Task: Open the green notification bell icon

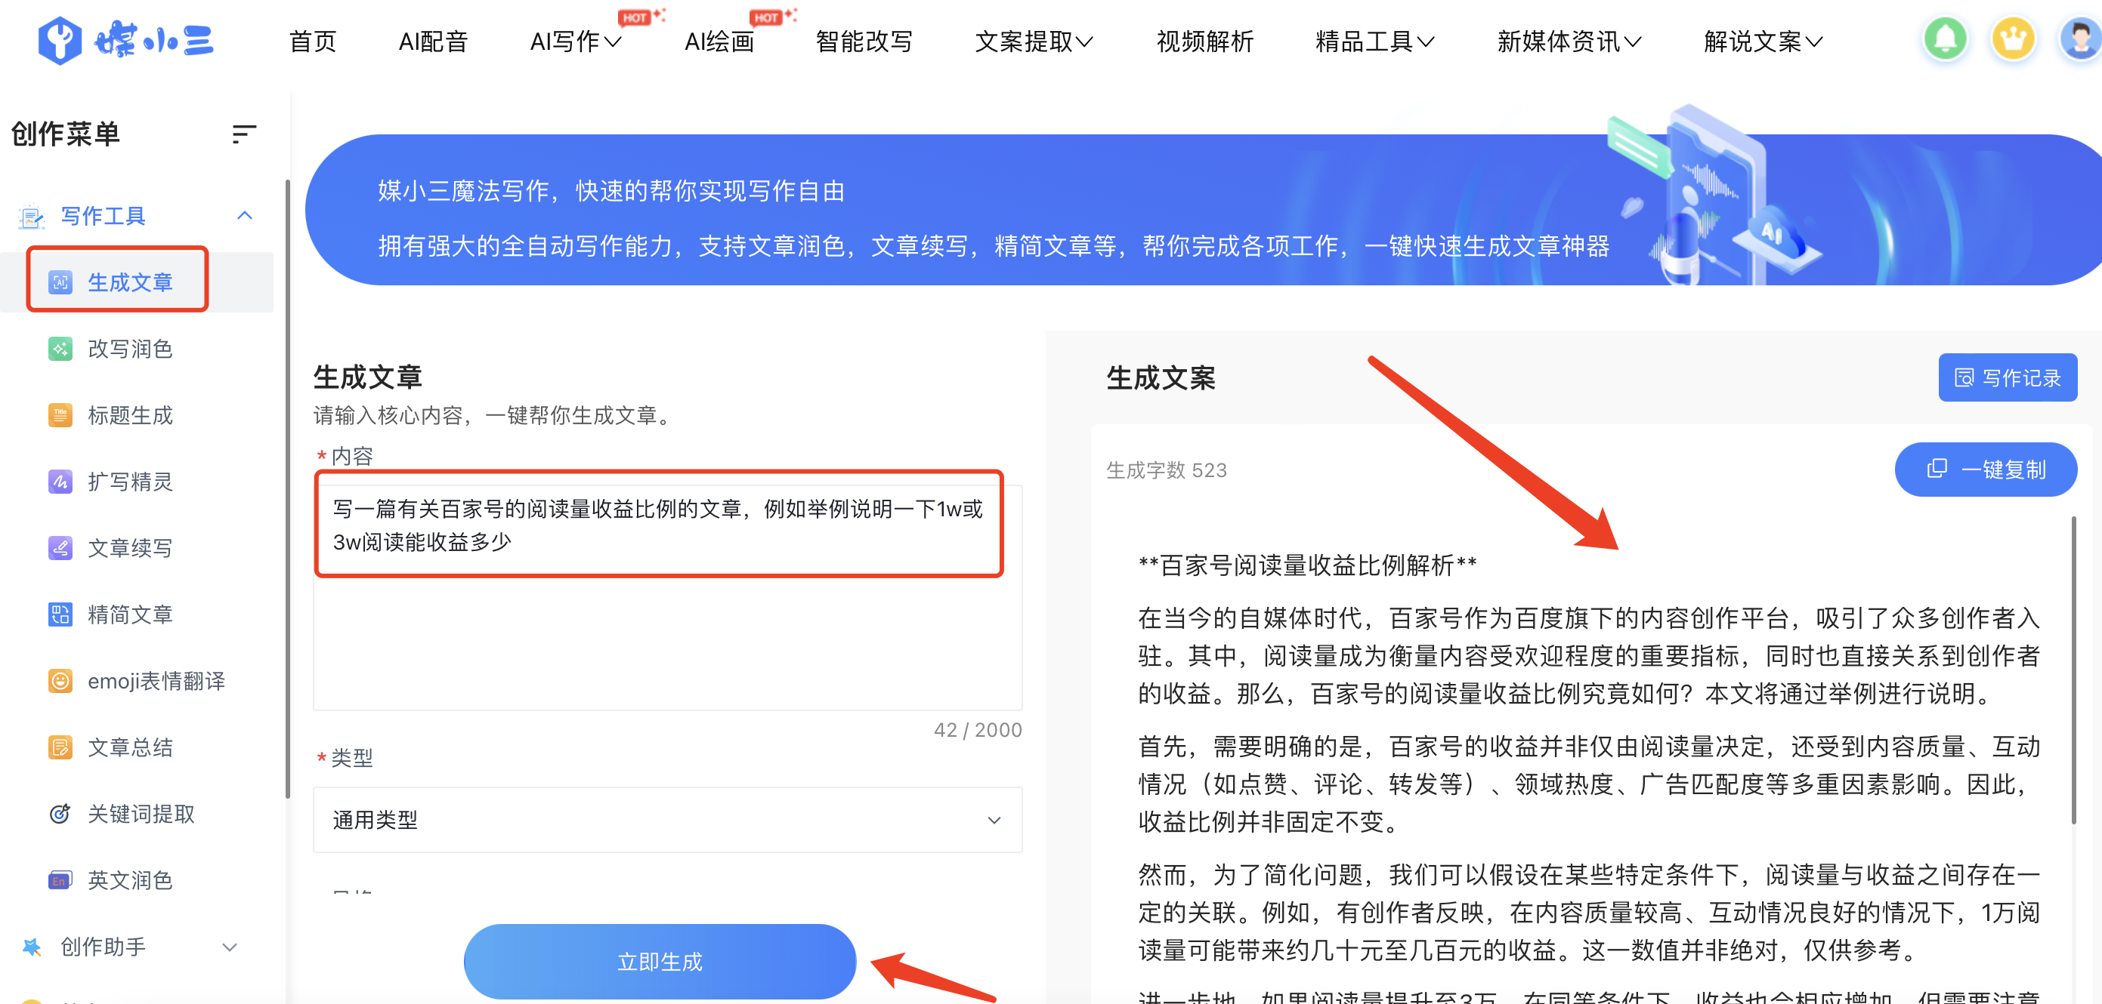Action: 1946,38
